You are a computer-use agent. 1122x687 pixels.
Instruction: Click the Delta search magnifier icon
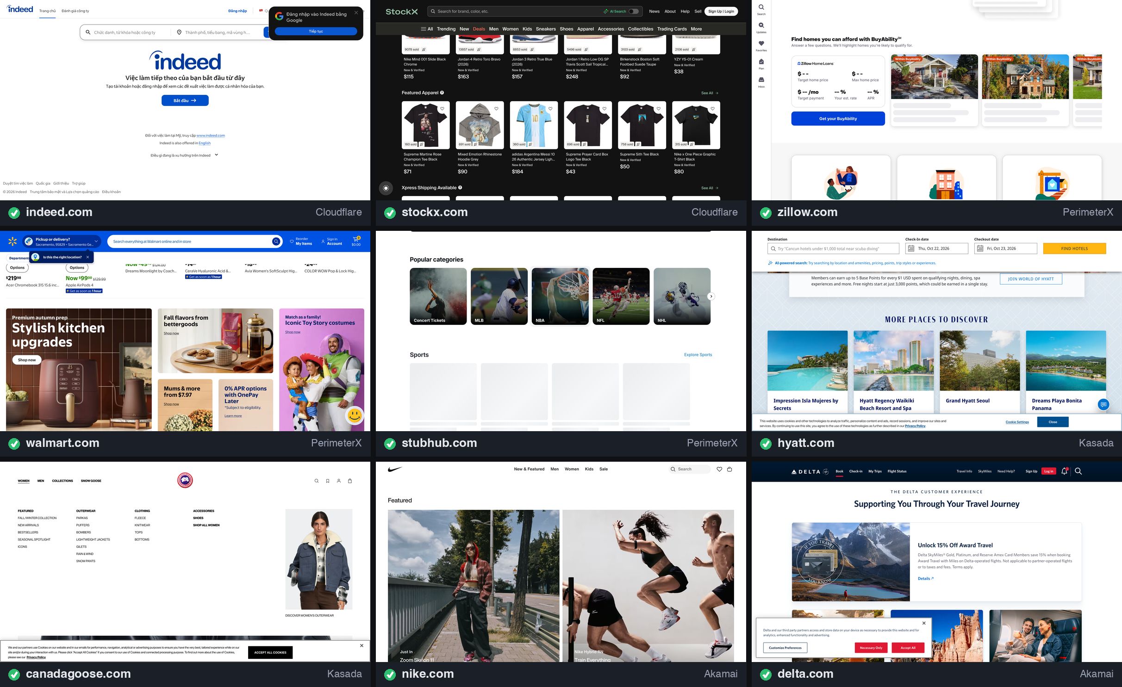tap(1078, 471)
